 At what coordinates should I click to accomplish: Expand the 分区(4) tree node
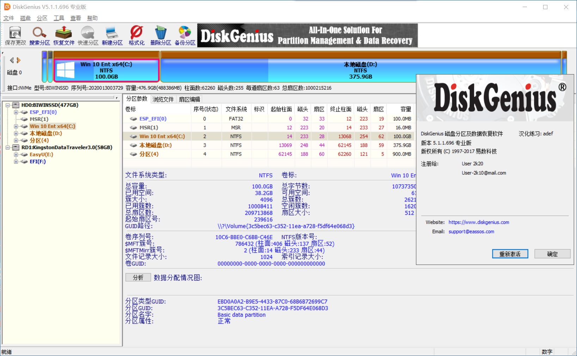16,140
